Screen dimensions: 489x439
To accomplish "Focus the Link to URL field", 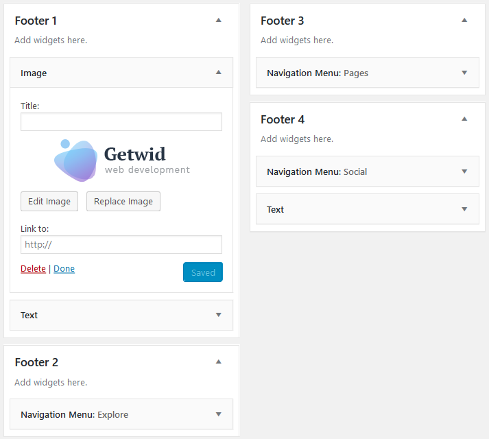I will [x=121, y=245].
